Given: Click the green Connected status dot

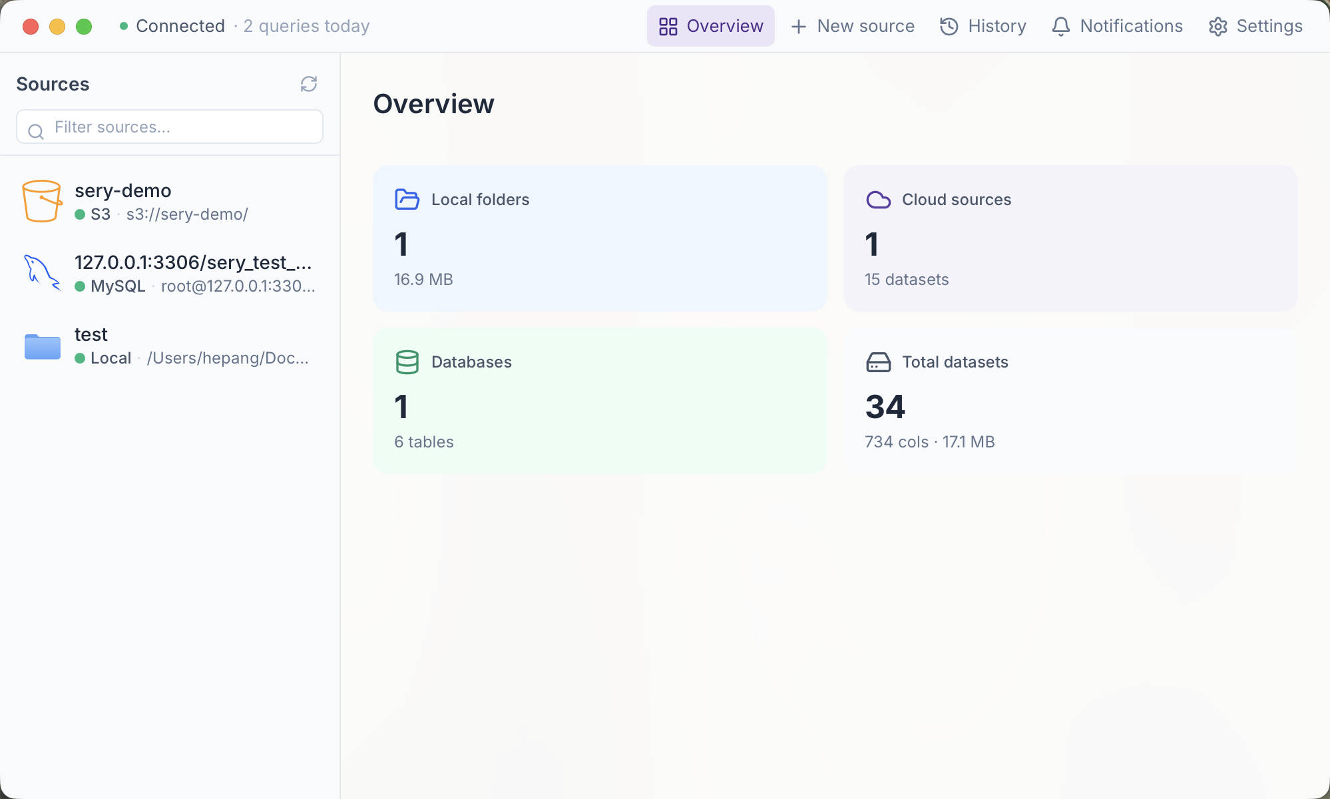Looking at the screenshot, I should (124, 26).
